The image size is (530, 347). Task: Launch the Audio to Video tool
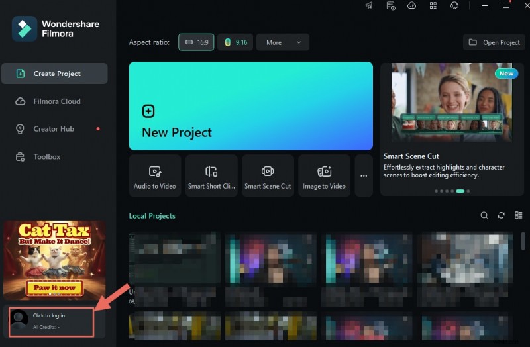tap(155, 175)
